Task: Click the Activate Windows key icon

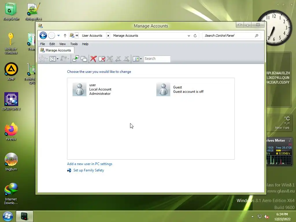Action: pyautogui.click(x=11, y=39)
